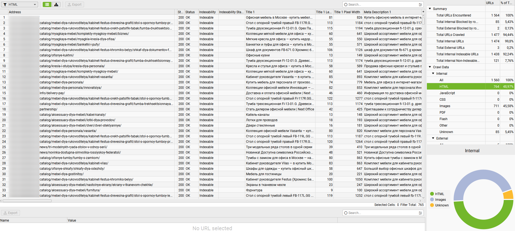Select the Flash row in Crawl Data
This screenshot has height=231, width=515.
pos(470,119)
